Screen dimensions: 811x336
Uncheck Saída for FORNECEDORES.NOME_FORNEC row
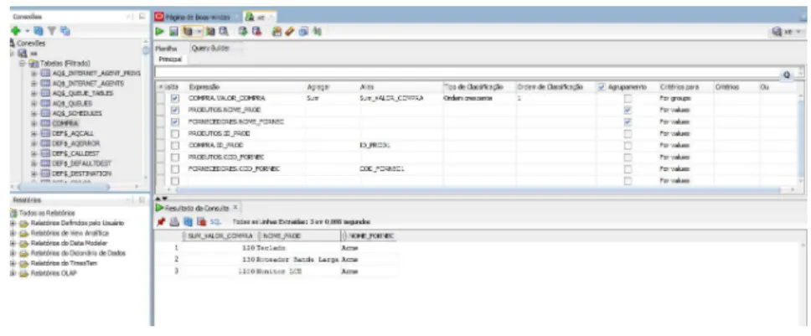pyautogui.click(x=175, y=121)
